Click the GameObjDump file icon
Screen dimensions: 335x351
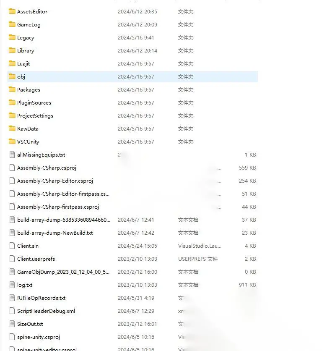tap(12, 272)
